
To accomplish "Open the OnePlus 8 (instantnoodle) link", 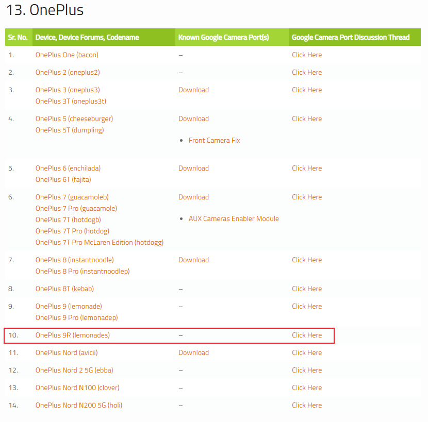I will [x=75, y=260].
